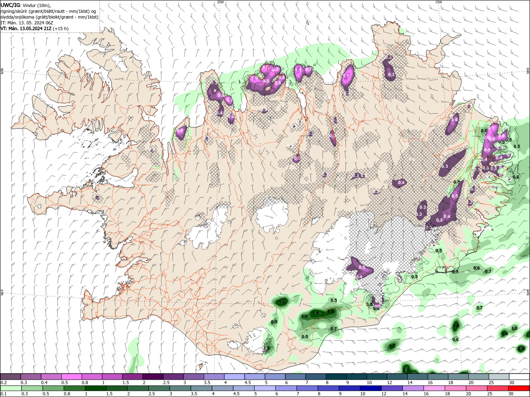Viewport: 530px width, 397px height.
Task: Click the slate-blue snow-scale swatch at 6
Action: tap(295, 377)
